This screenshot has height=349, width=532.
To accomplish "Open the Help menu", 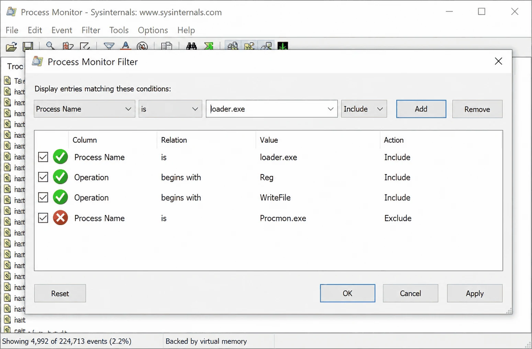I will point(186,30).
